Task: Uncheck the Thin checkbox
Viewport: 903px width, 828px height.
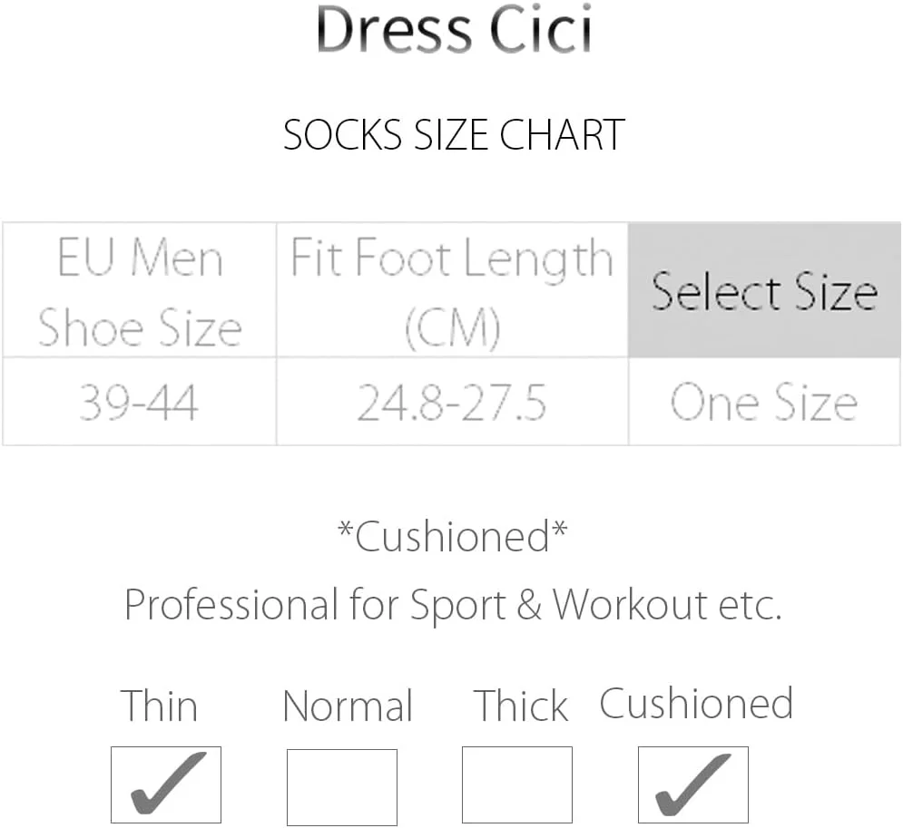Action: tap(165, 784)
